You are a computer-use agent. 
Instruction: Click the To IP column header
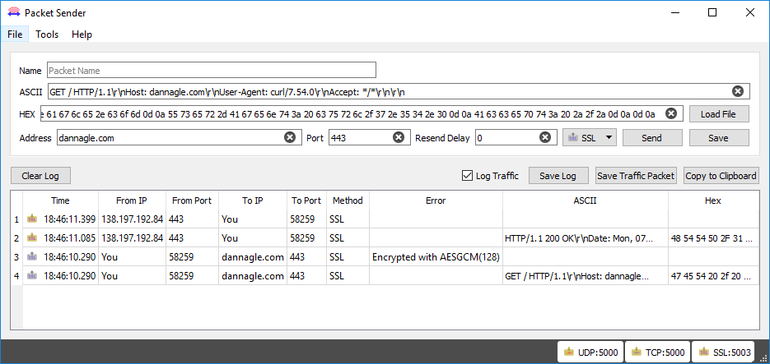[252, 200]
